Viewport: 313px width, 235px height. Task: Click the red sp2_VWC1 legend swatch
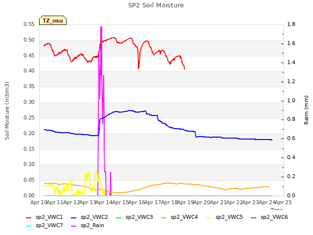pos(29,217)
